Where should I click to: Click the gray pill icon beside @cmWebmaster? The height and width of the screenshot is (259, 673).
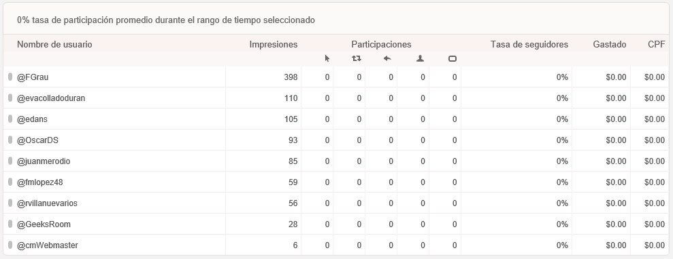pyautogui.click(x=10, y=245)
